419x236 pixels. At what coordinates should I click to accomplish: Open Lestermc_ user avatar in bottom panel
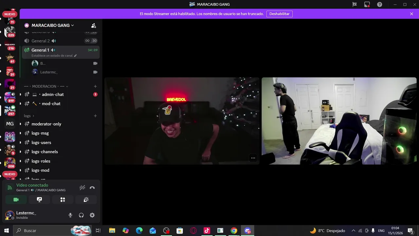click(10, 215)
